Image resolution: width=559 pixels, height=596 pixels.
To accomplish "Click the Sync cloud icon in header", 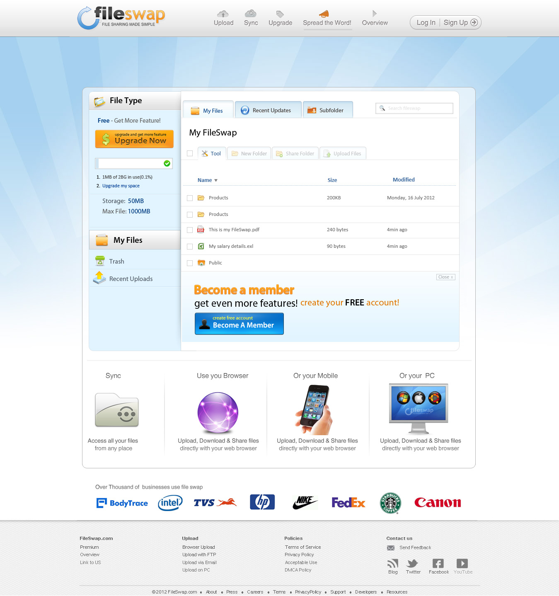I will [x=250, y=14].
